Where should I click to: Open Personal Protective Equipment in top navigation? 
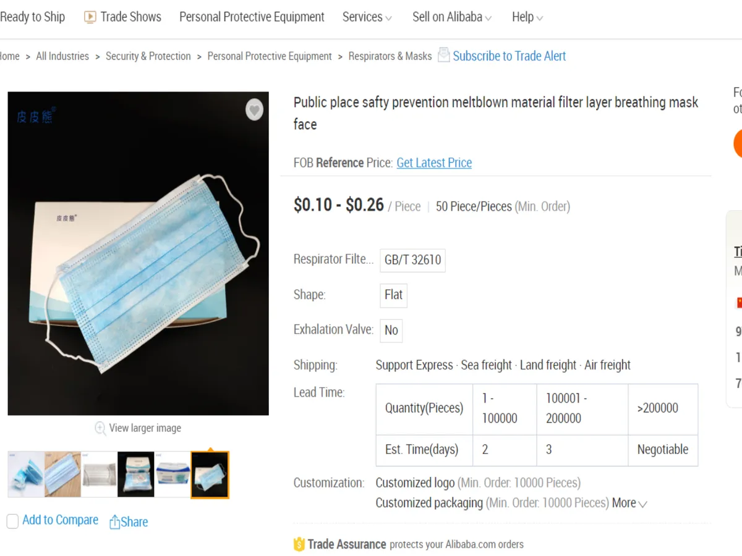click(252, 17)
